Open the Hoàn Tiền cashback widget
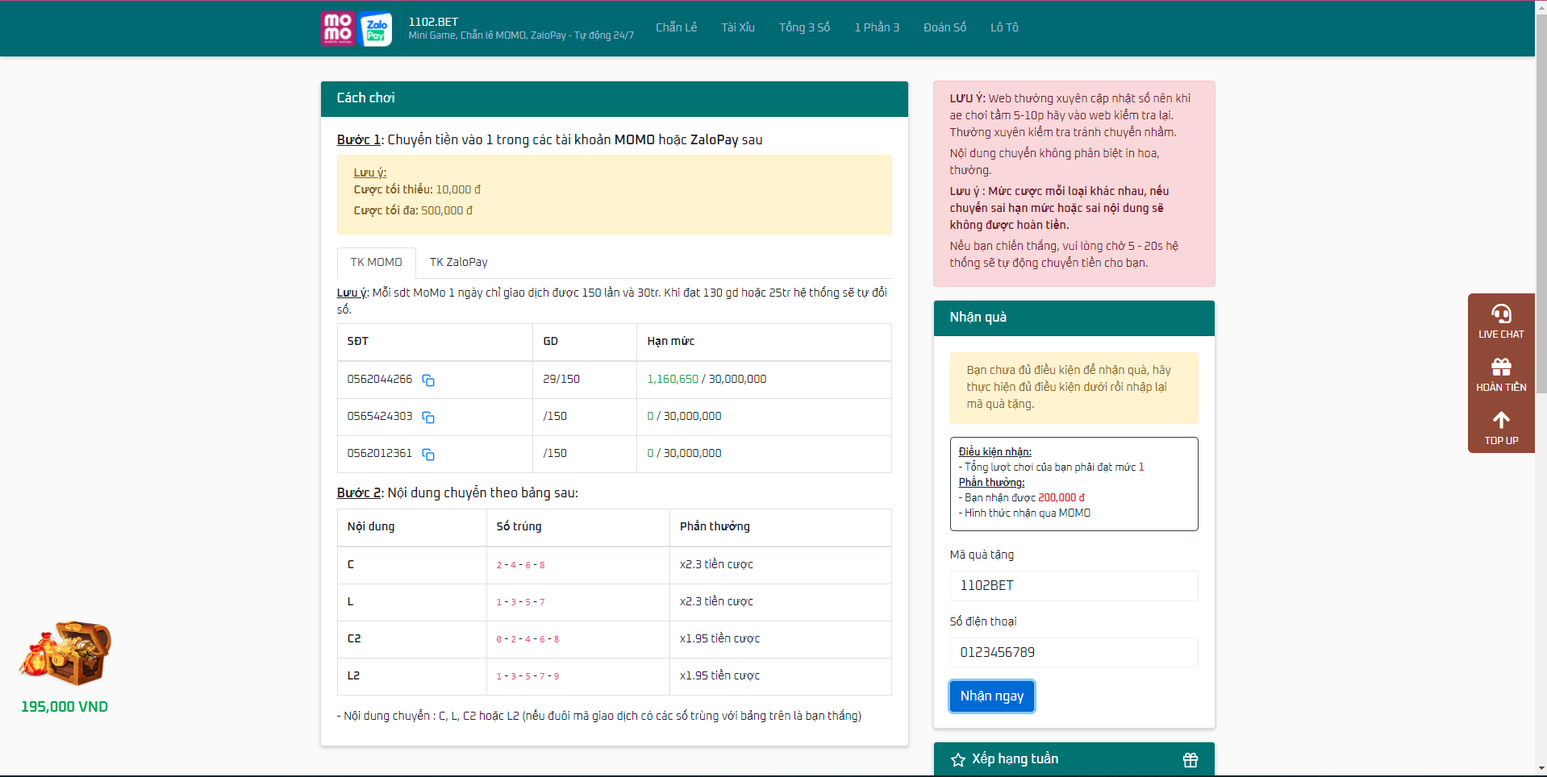Viewport: 1547px width, 777px height. (x=1501, y=375)
